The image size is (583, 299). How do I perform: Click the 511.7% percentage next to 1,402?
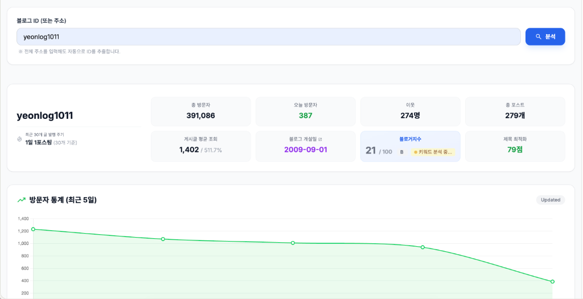tap(214, 151)
